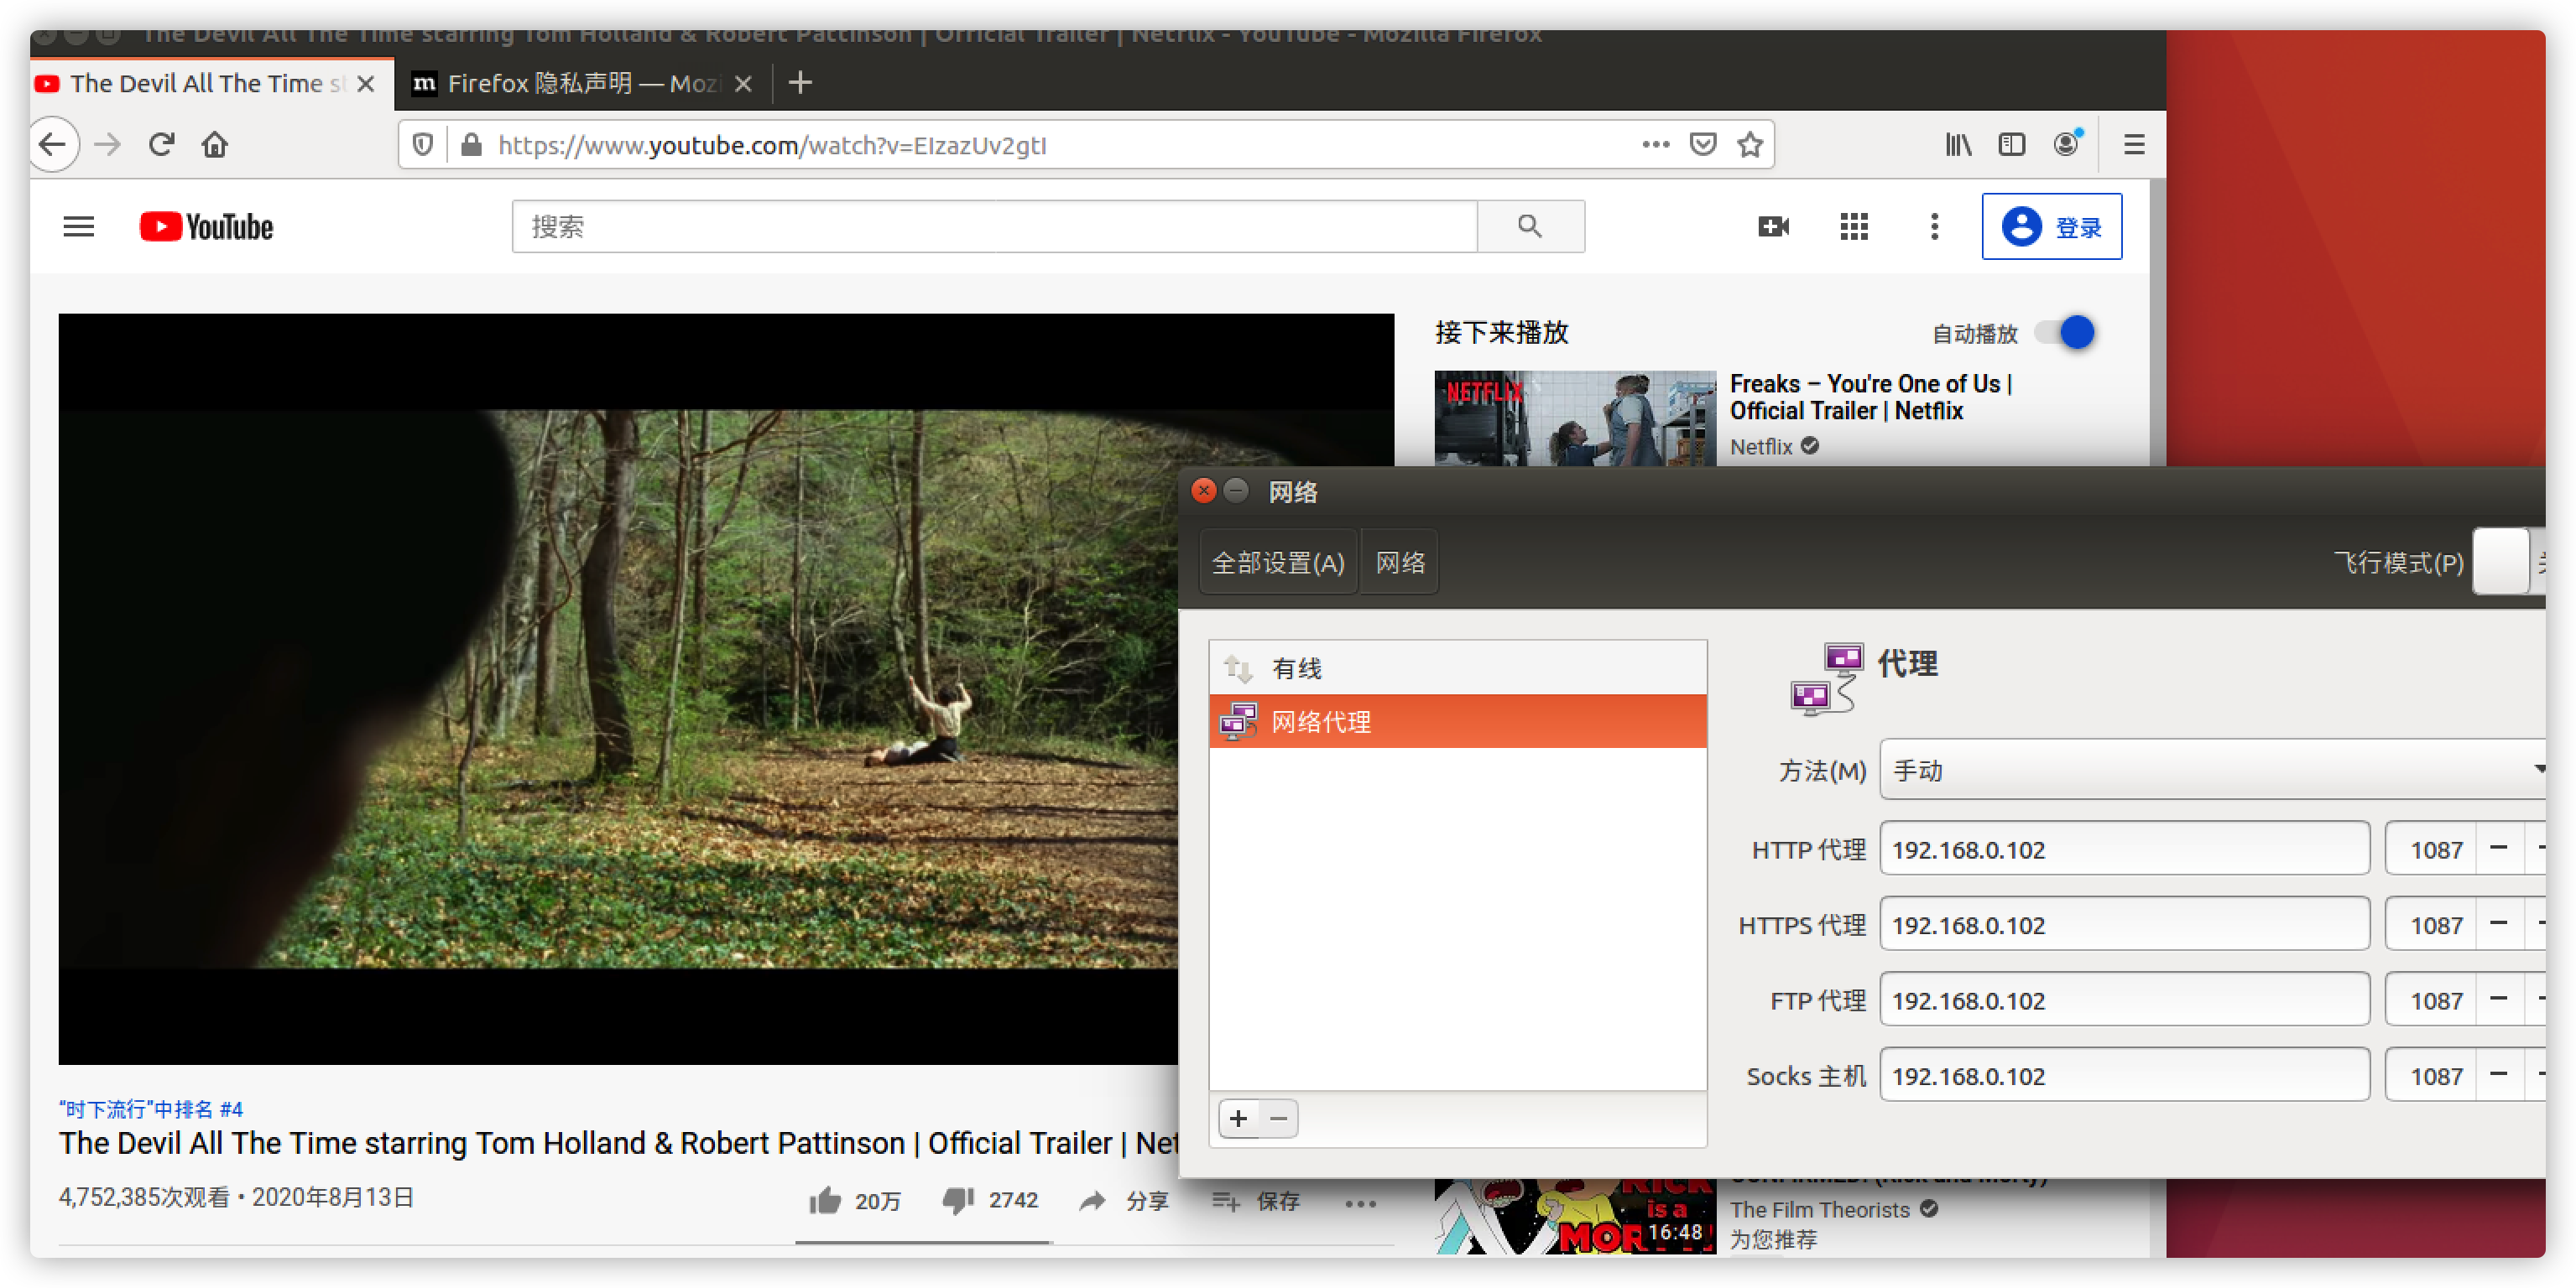Open The Film Theorists channel
The width and height of the screenshot is (2576, 1288).
pos(1820,1209)
